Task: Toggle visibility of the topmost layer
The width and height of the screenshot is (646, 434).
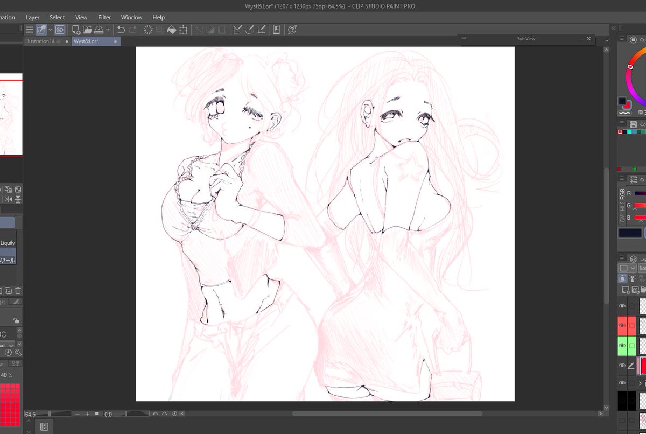Action: tap(622, 306)
